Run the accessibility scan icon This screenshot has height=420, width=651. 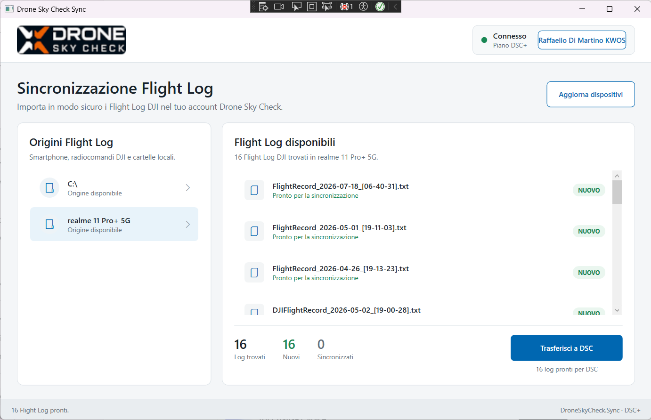(x=363, y=7)
